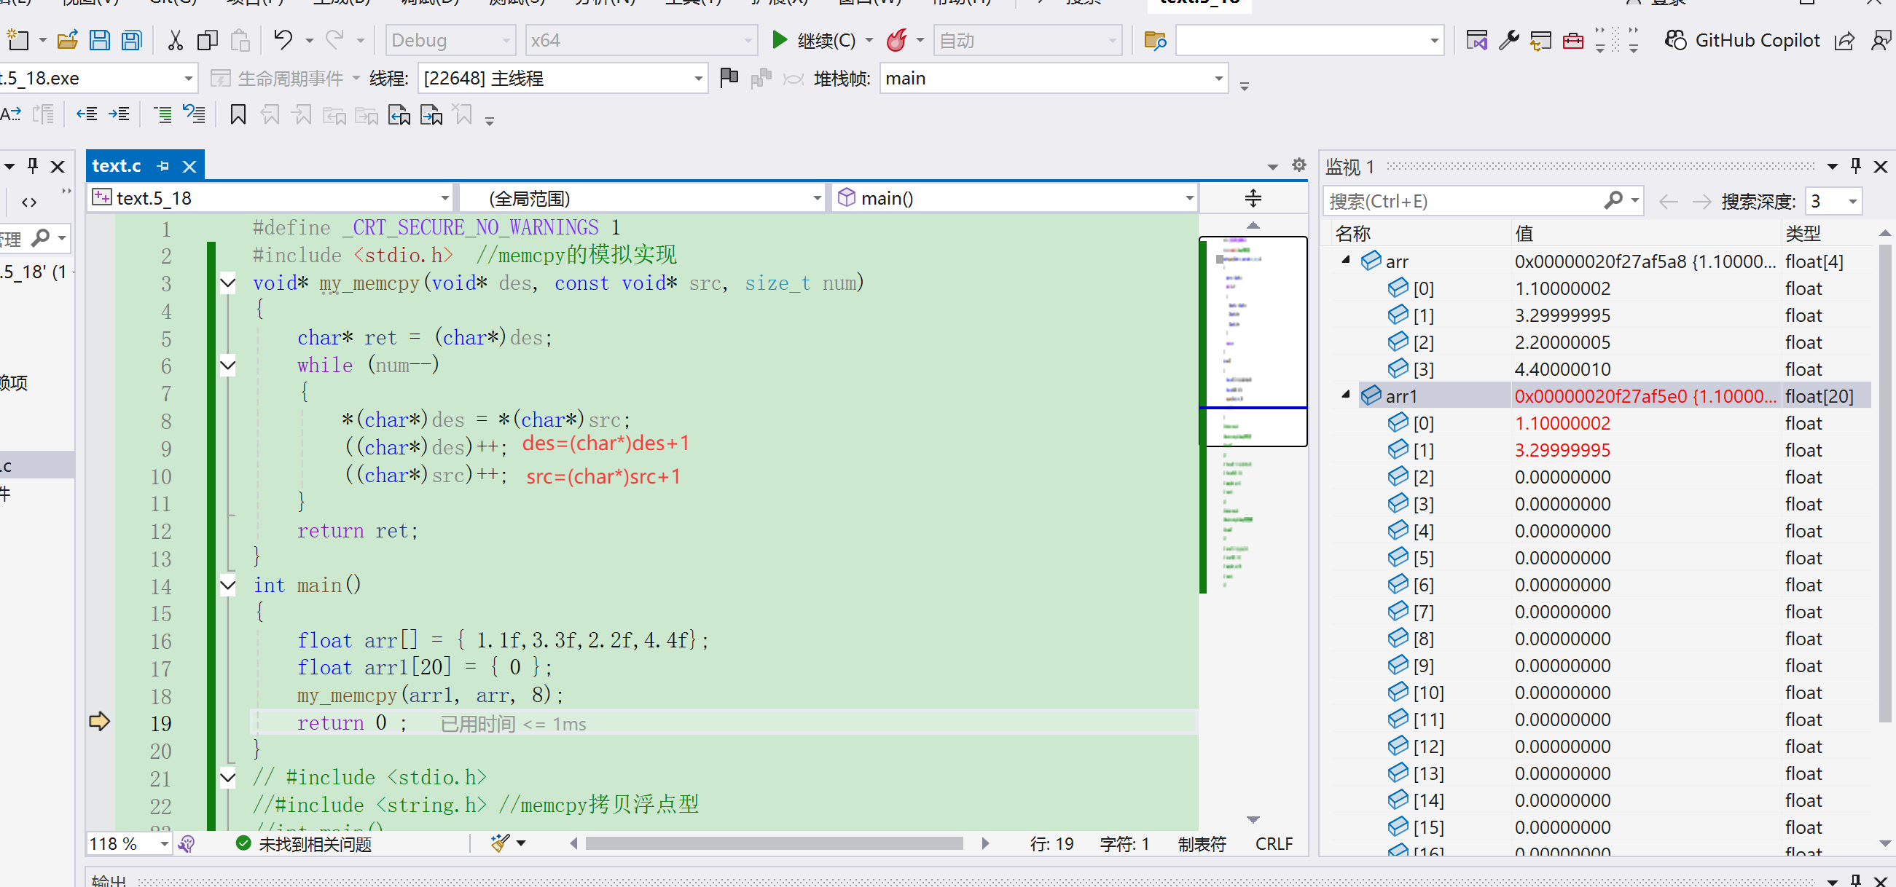Open the stack frame main dropdown

[1052, 78]
